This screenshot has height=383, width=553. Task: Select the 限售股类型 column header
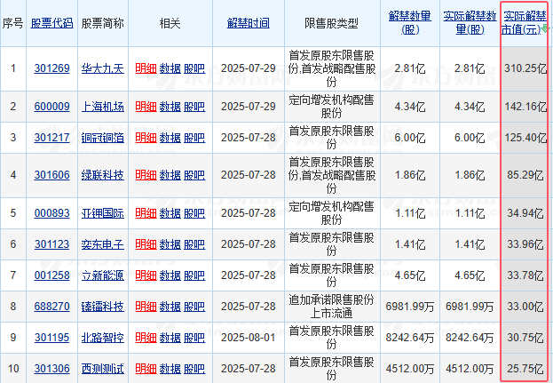click(331, 23)
